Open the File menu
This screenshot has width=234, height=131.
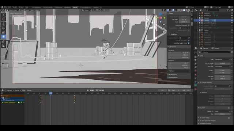[x=5, y=7]
